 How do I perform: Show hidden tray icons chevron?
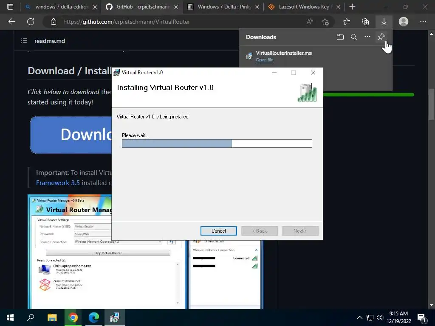[x=359, y=318]
